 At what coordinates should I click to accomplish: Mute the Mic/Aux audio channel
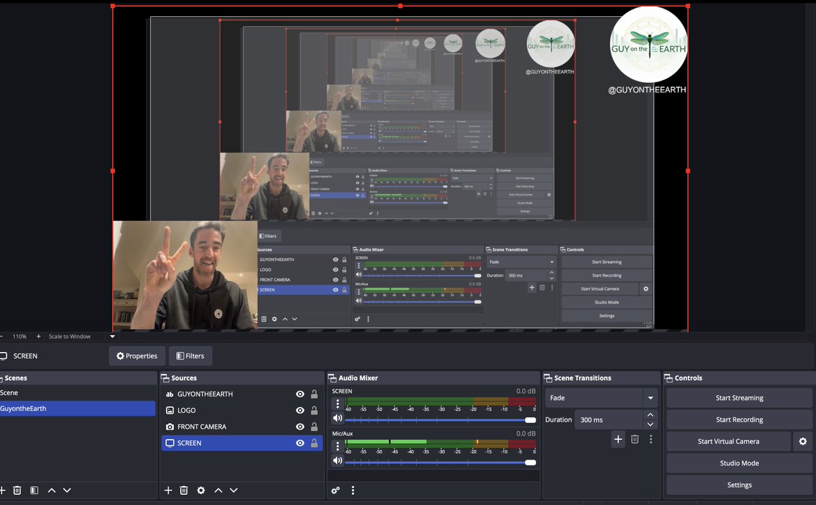pos(338,460)
